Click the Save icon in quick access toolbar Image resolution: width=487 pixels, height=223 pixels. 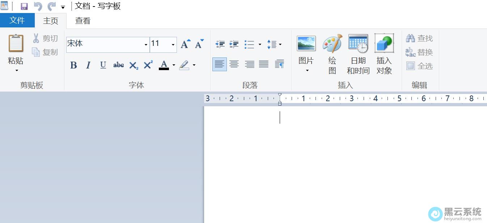point(24,7)
